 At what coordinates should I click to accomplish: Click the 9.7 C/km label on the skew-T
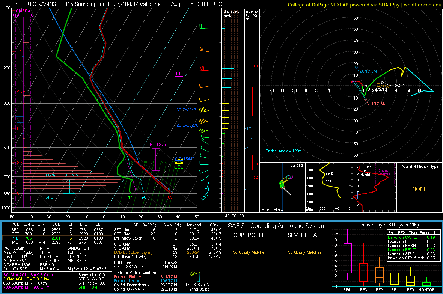pyautogui.click(x=158, y=145)
